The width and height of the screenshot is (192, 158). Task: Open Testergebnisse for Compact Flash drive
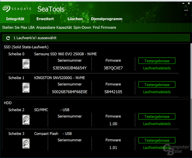(157, 140)
